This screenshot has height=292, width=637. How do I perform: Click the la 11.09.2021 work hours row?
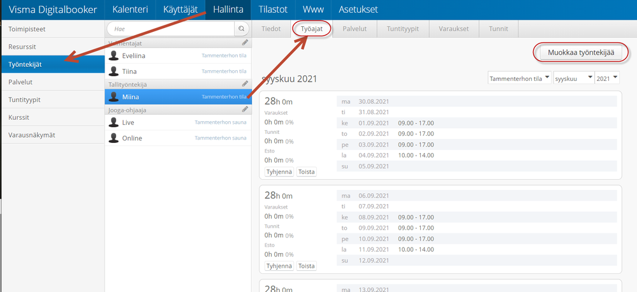[477, 249]
